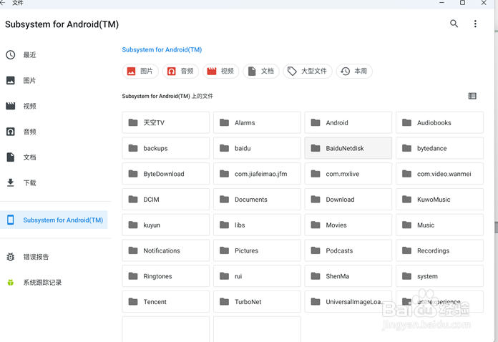Switch to list view layout icon
The image size is (498, 342).
click(472, 96)
